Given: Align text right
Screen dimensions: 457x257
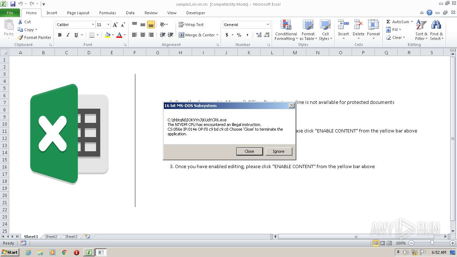Looking at the screenshot, I should click(x=151, y=35).
